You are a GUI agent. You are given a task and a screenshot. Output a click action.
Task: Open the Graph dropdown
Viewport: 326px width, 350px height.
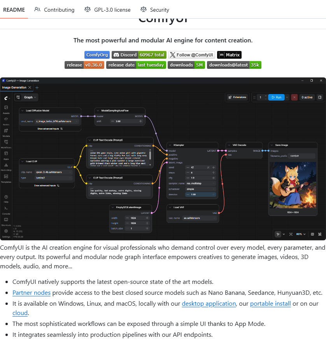coord(30,97)
